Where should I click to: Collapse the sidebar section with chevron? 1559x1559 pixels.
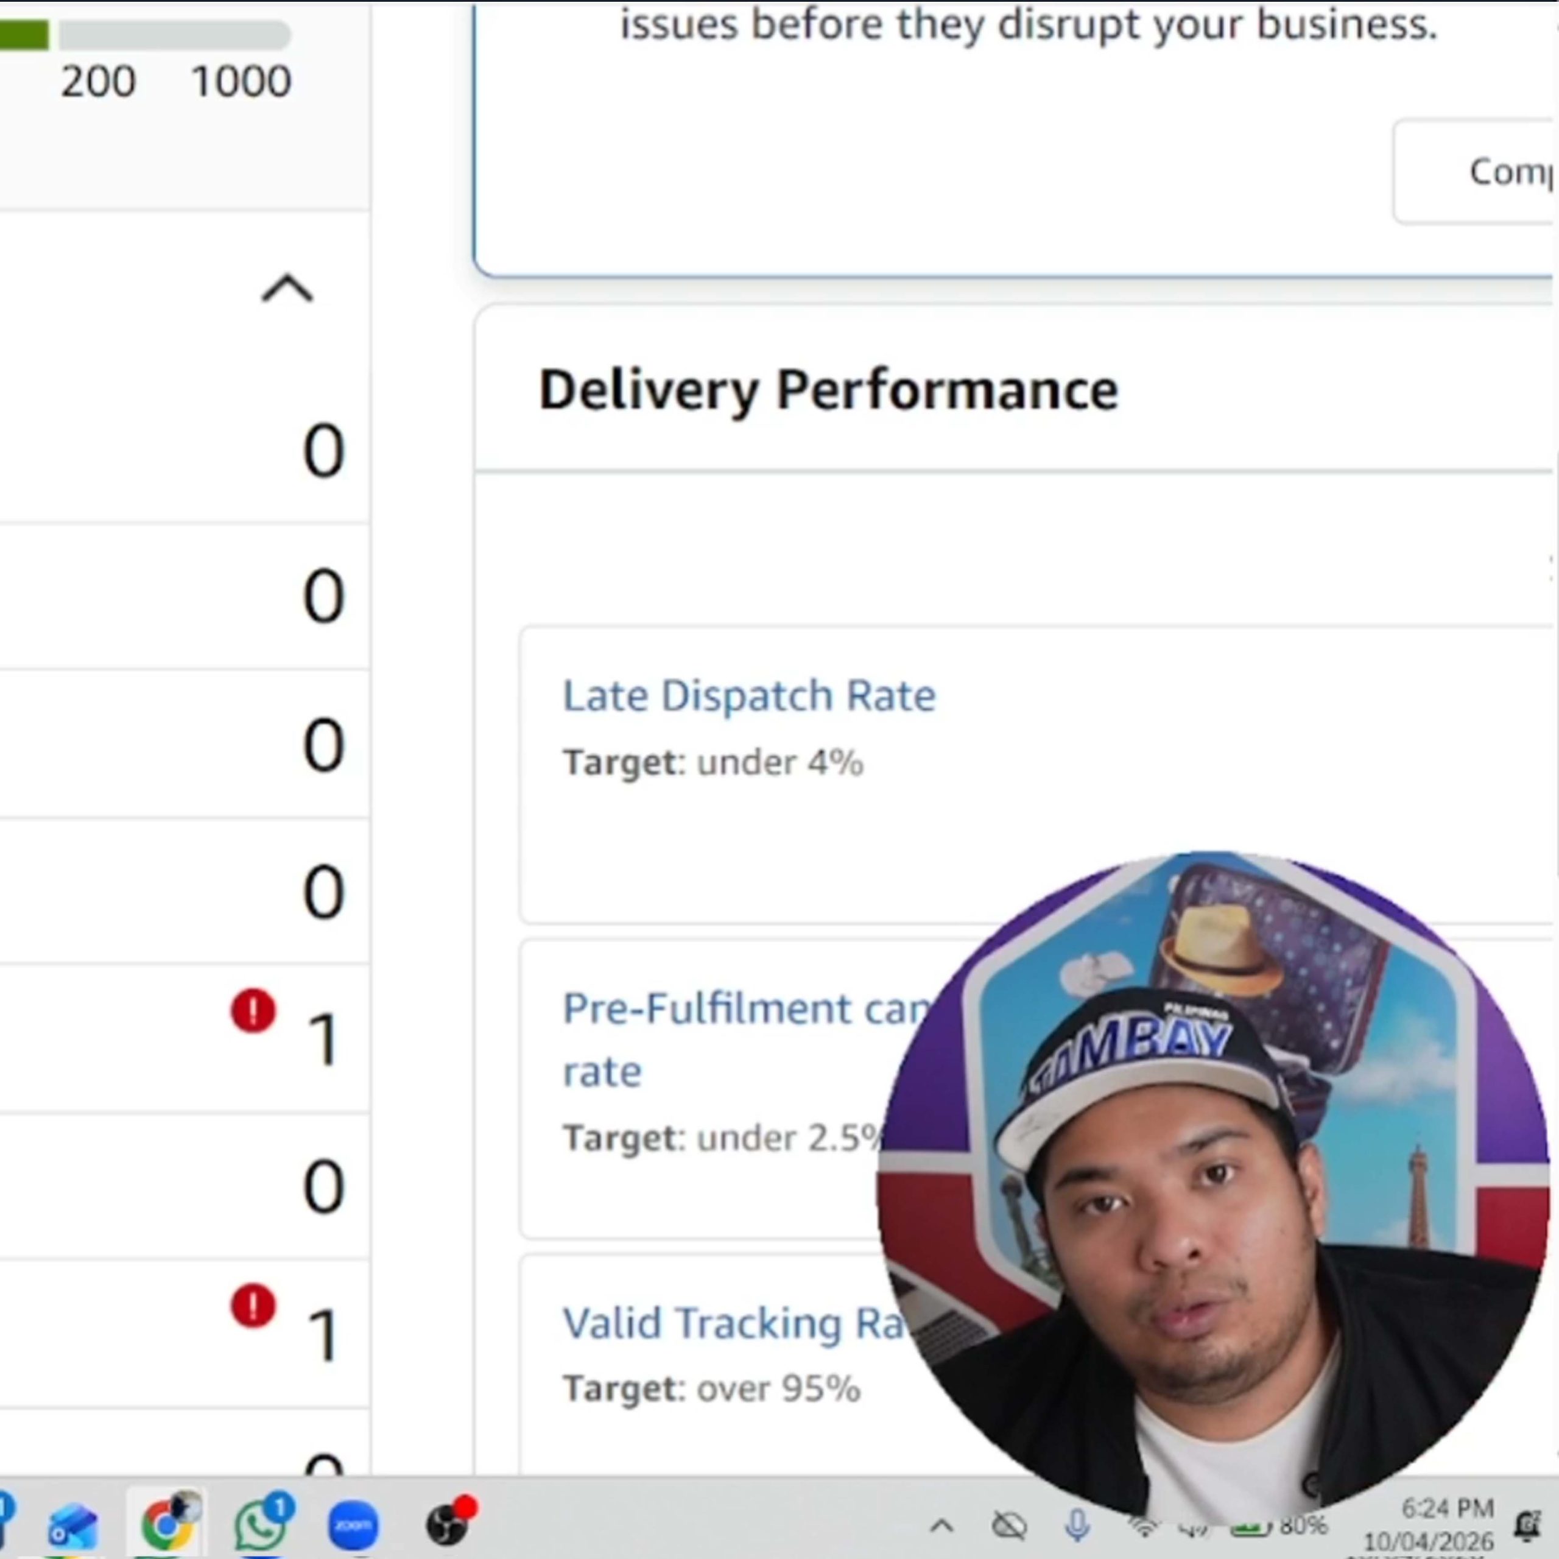click(287, 288)
